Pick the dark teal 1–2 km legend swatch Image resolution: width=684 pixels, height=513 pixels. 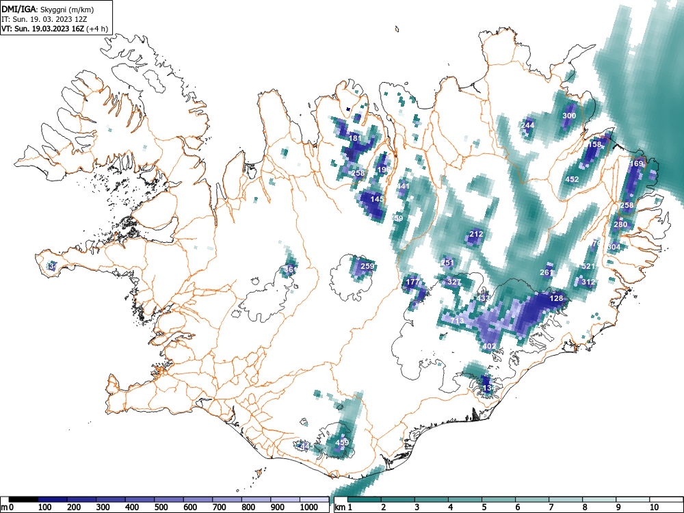(x=365, y=500)
